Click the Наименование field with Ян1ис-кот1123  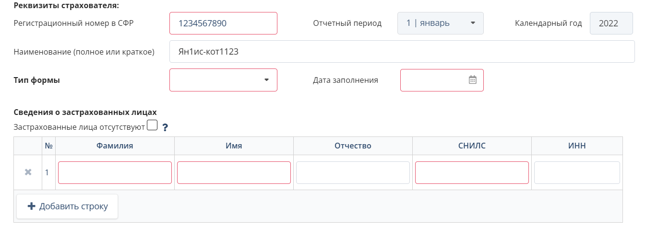(402, 51)
